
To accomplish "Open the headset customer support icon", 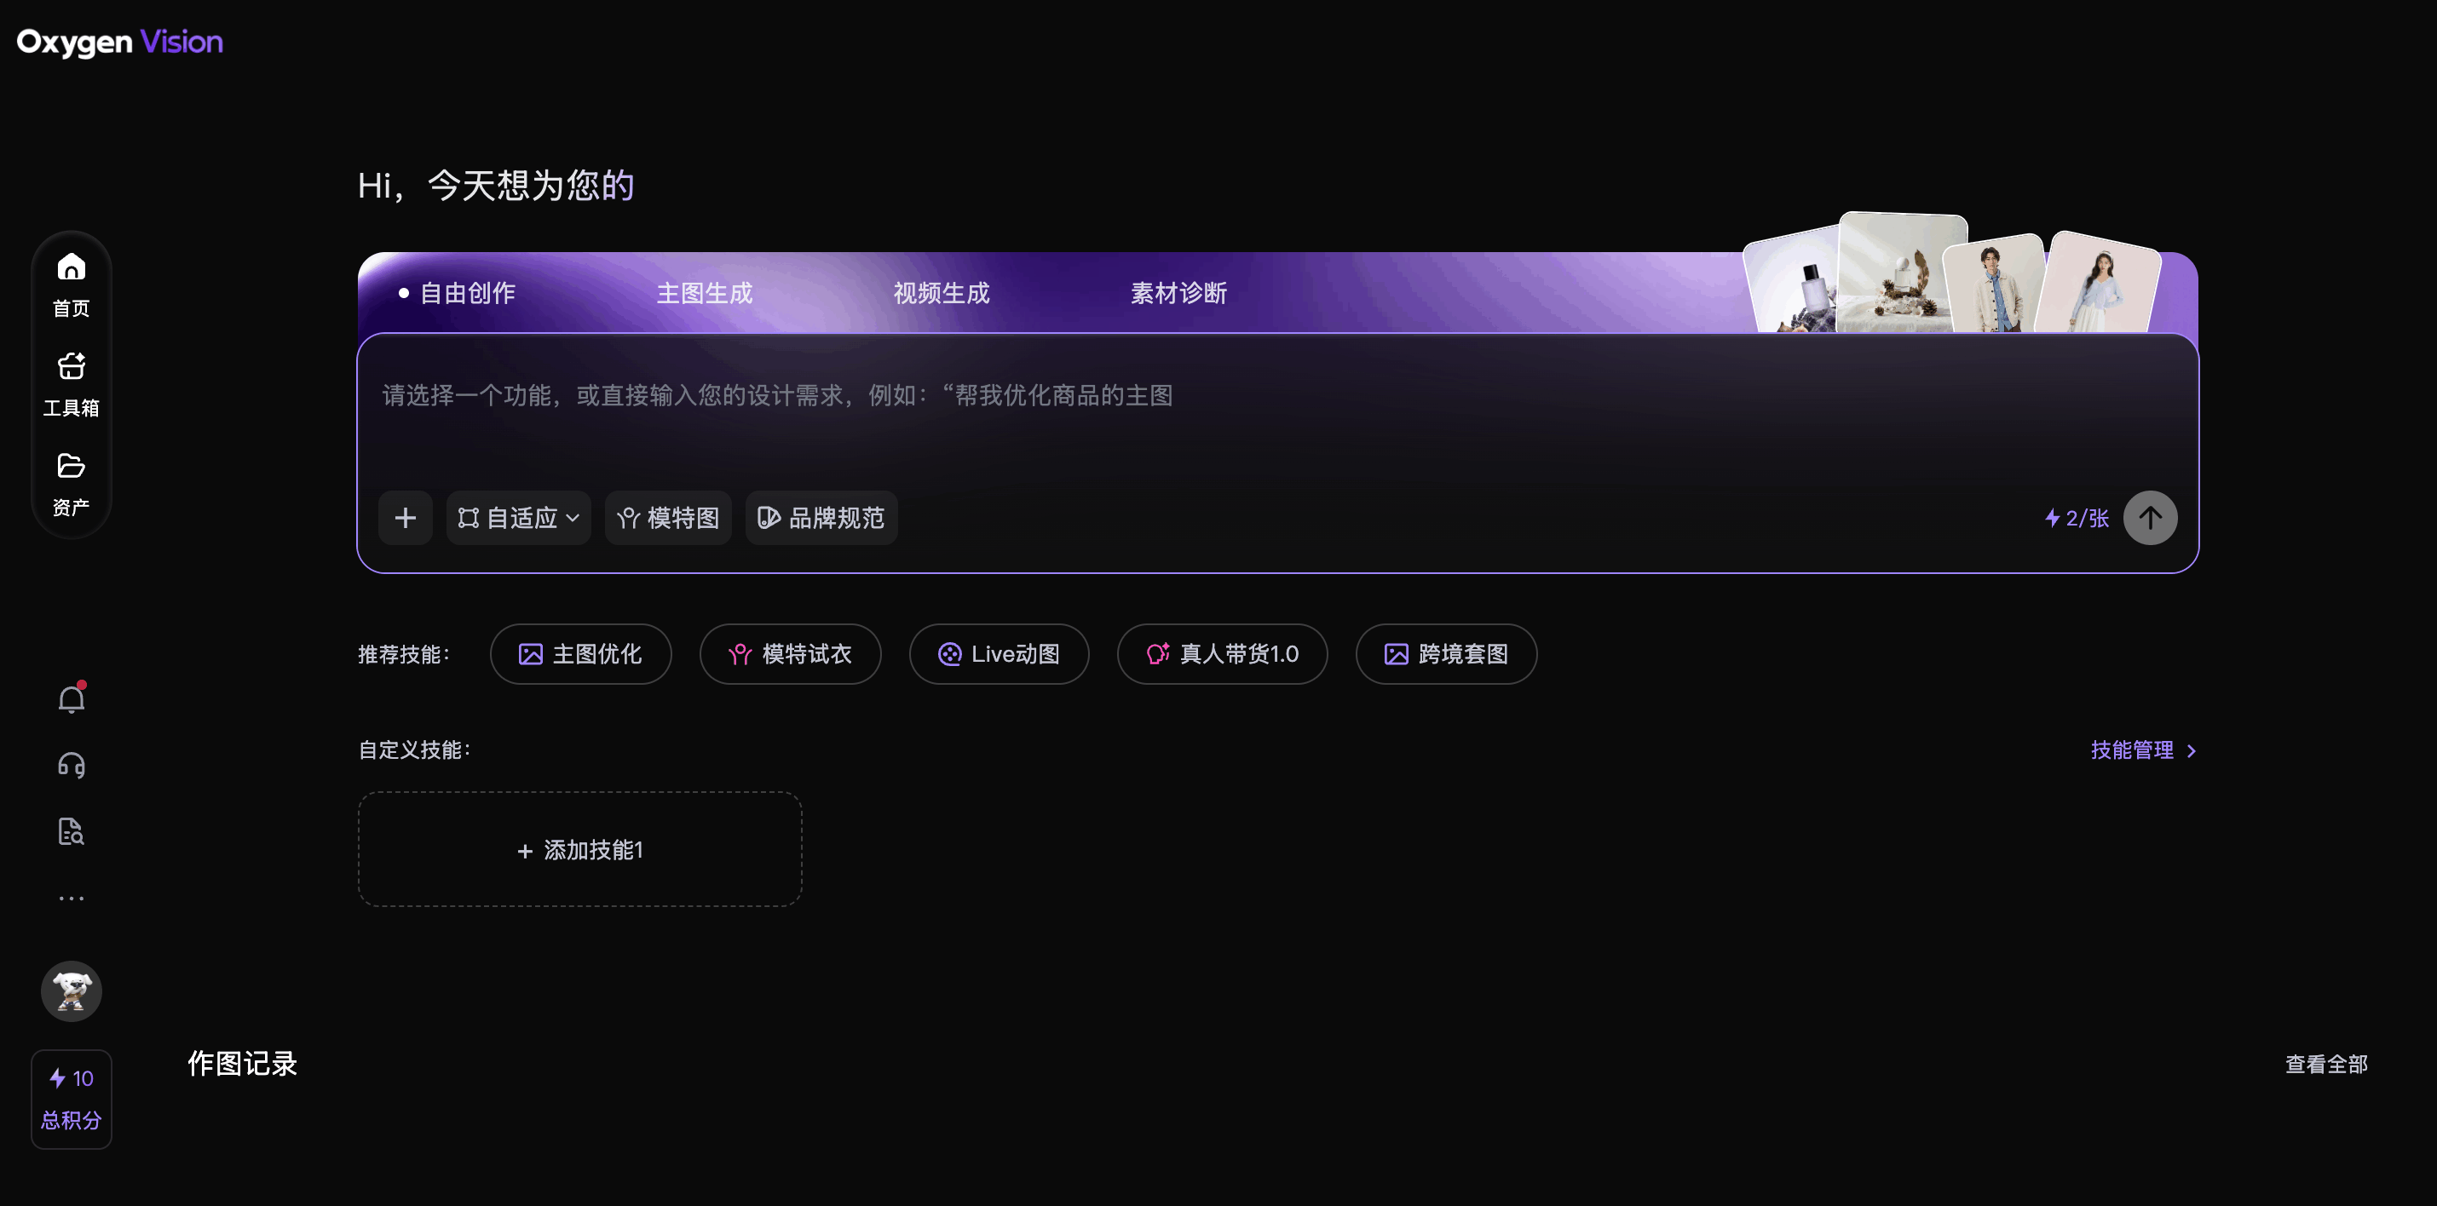I will click(x=71, y=764).
